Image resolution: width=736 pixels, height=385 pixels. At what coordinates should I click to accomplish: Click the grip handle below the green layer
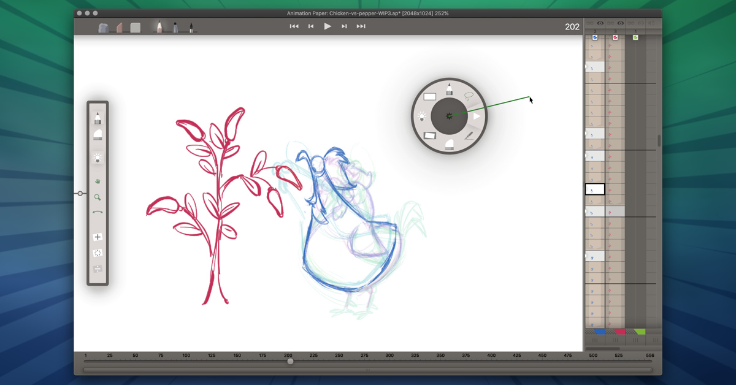(635, 340)
